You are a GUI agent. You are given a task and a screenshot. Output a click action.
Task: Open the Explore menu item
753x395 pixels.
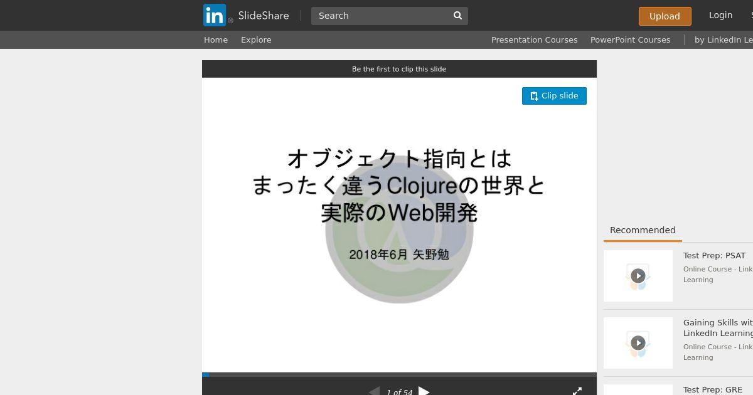pyautogui.click(x=256, y=39)
